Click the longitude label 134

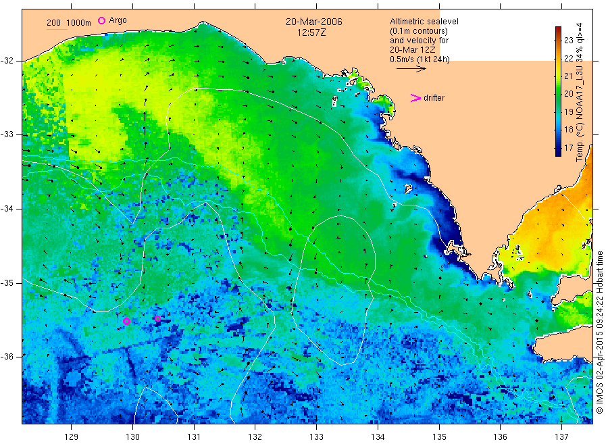click(x=378, y=437)
